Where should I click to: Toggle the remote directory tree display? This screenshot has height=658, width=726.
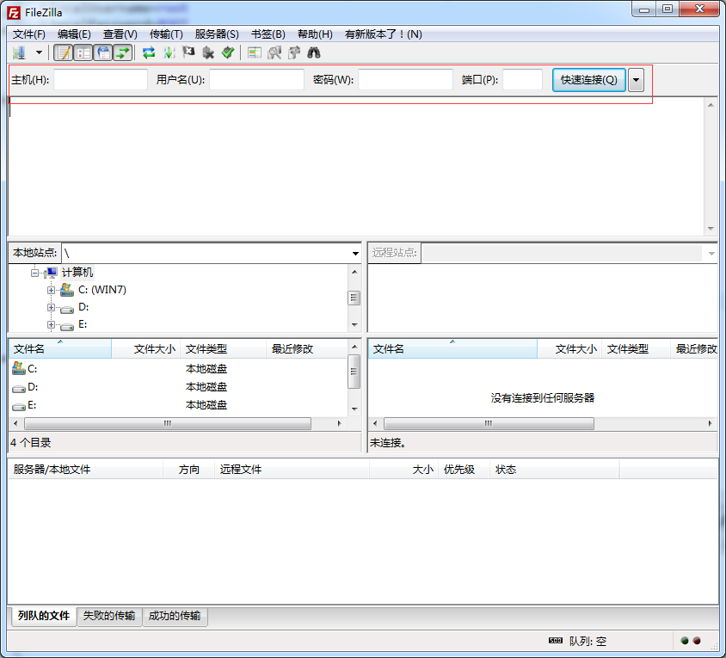pos(103,52)
